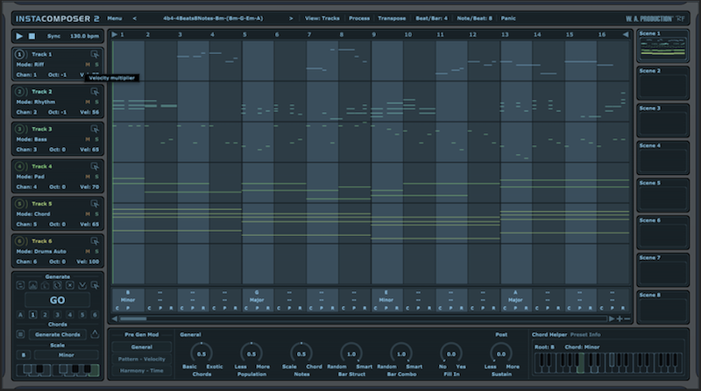Click the Track 3 drag-MIDI icon
Viewport: 701px width, 391px height.
(95, 129)
